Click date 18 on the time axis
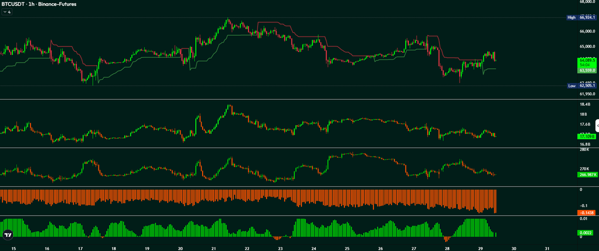The height and width of the screenshot is (251, 599). point(114,248)
